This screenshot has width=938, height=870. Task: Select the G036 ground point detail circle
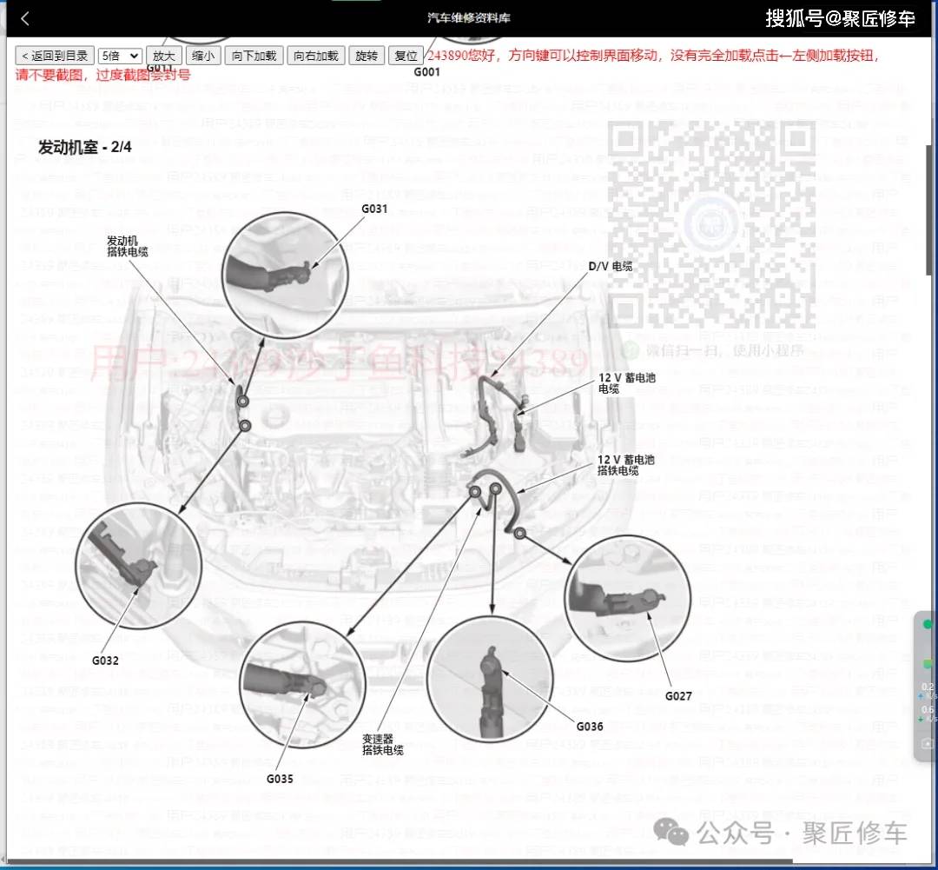click(x=490, y=680)
